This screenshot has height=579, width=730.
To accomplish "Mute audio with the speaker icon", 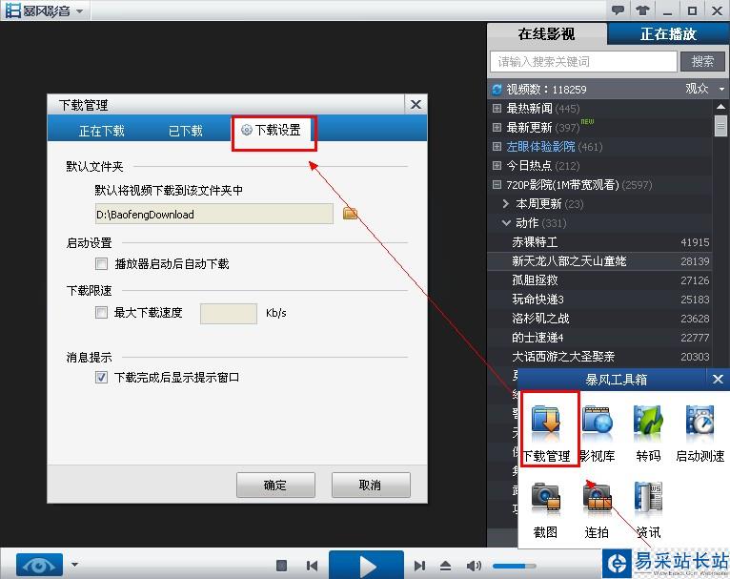I will click(x=474, y=566).
